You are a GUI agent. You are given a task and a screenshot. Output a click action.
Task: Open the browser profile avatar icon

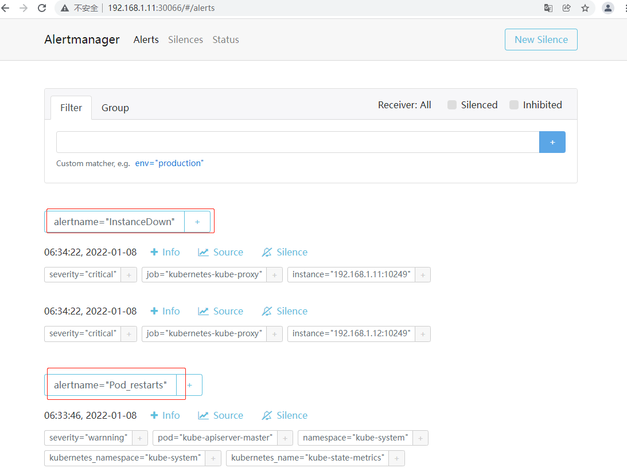608,8
